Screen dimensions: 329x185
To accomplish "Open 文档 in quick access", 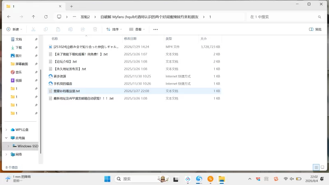I will (19, 39).
